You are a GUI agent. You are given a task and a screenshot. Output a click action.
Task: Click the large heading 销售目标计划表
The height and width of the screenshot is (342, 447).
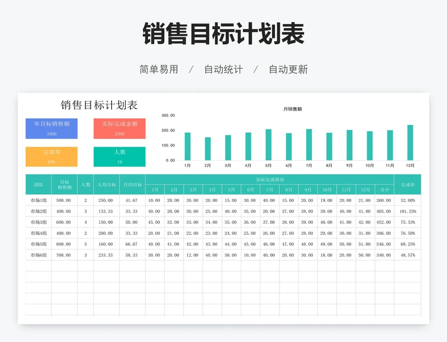point(223,33)
